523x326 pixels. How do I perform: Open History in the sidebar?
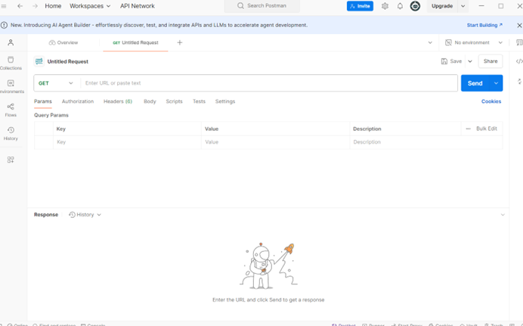(x=11, y=133)
